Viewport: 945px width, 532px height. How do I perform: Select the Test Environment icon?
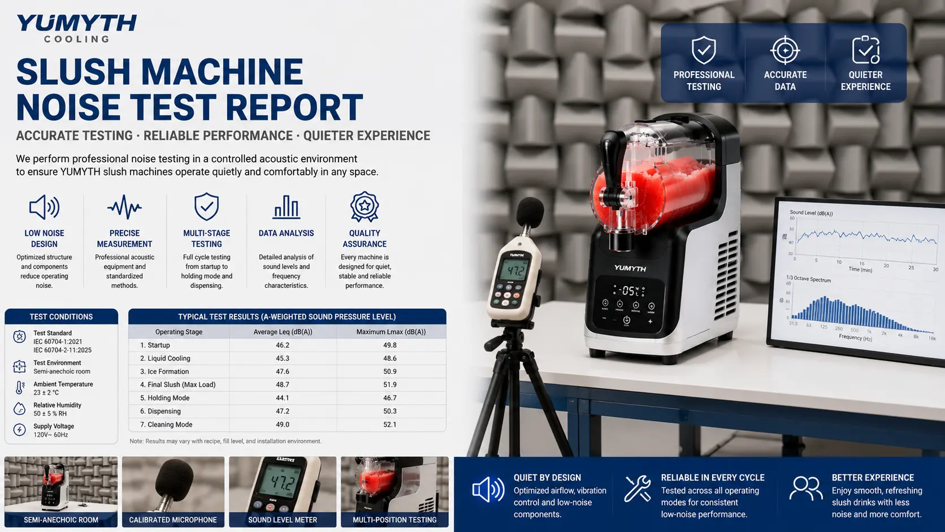point(19,367)
